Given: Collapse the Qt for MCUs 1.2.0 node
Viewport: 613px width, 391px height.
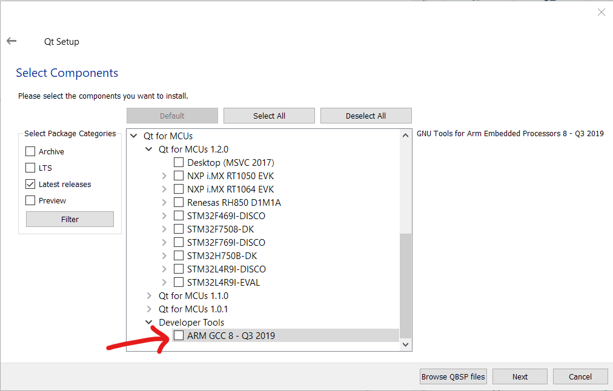Looking at the screenshot, I should click(150, 149).
